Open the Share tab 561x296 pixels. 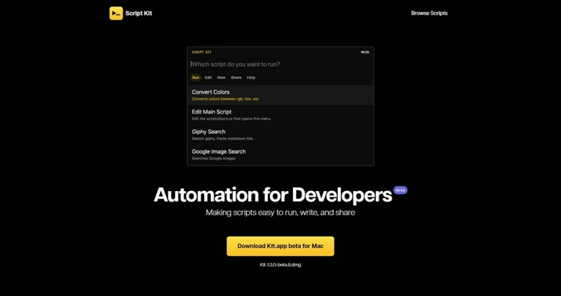coord(236,78)
